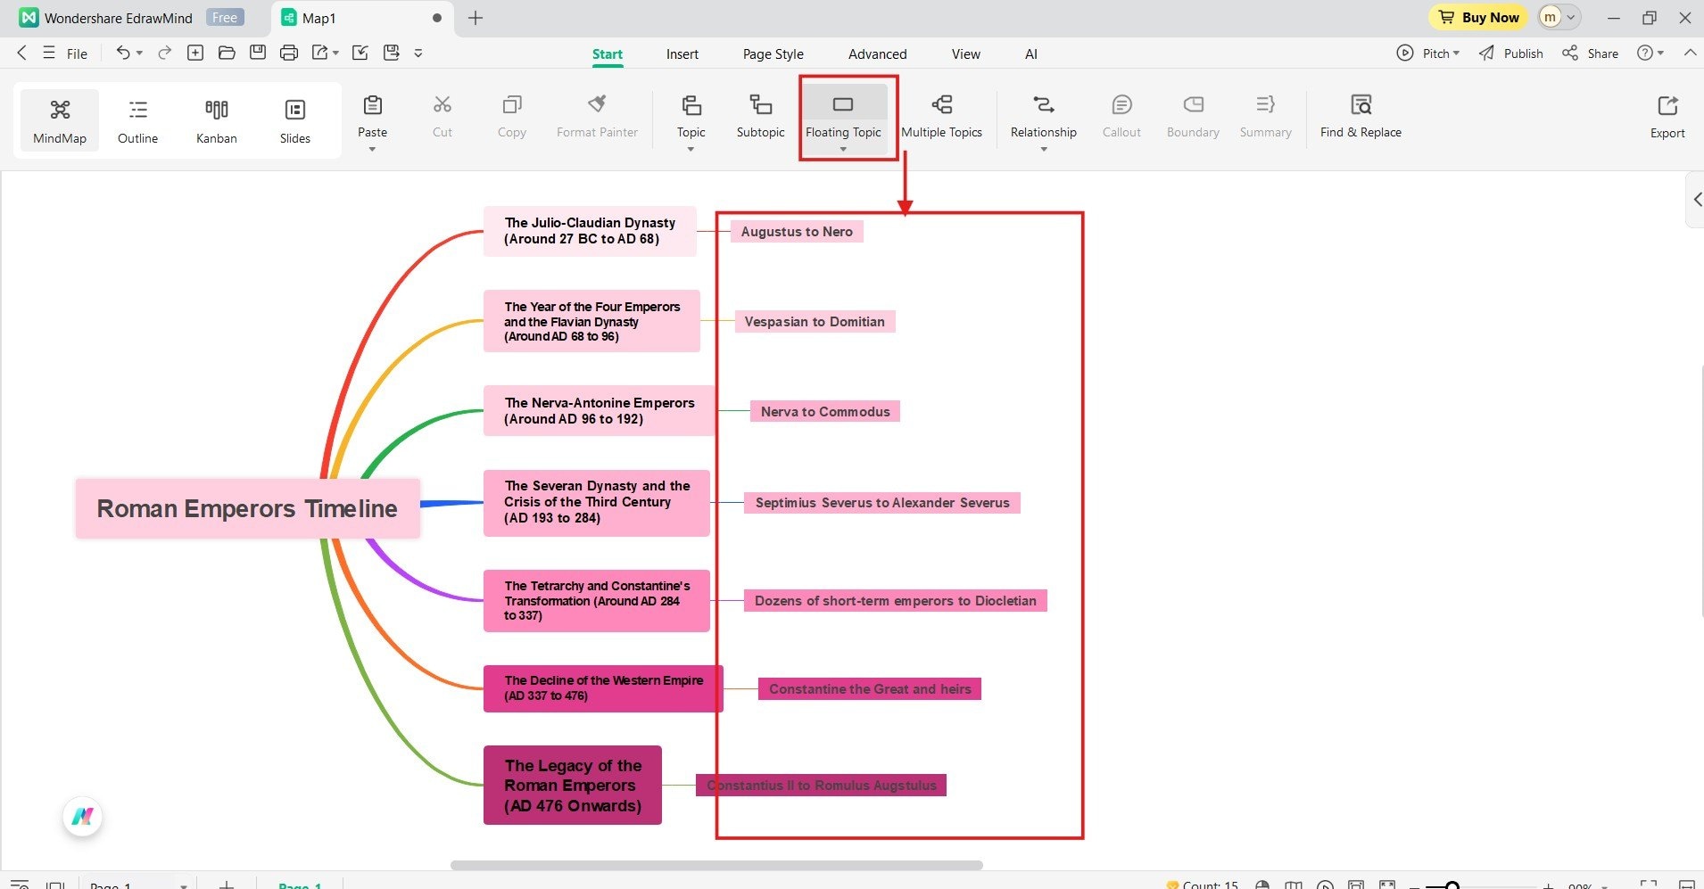The height and width of the screenshot is (889, 1704).
Task: Switch to Kanban view mode
Action: [217, 120]
